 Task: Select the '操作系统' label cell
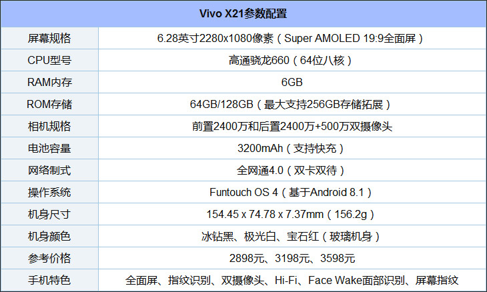49,193
